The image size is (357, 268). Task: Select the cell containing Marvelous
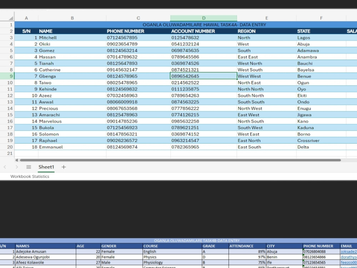(x=72, y=121)
